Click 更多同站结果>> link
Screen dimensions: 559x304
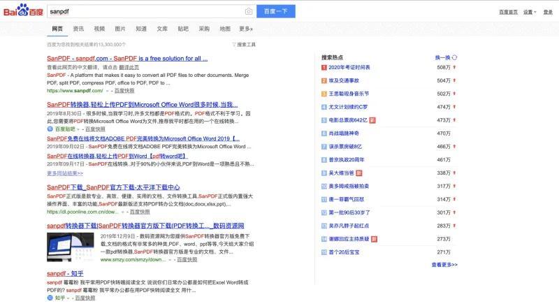tap(65, 173)
